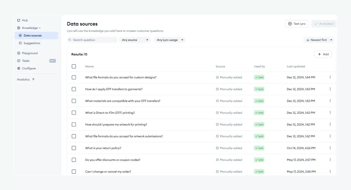
Task: Select Data sources in sidebar
Action: [x=36, y=35]
